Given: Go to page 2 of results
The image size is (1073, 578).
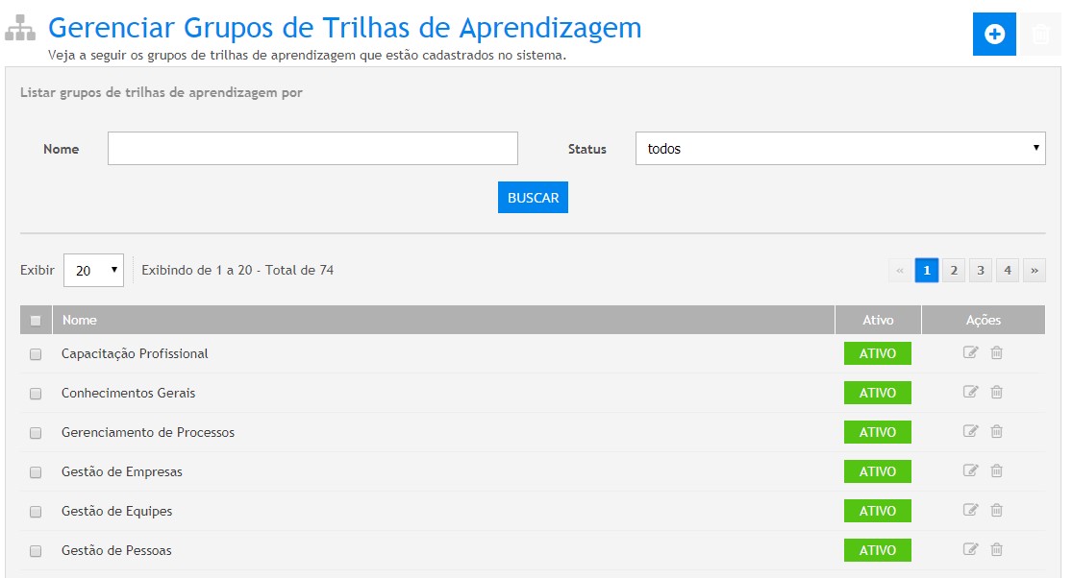Looking at the screenshot, I should (953, 271).
